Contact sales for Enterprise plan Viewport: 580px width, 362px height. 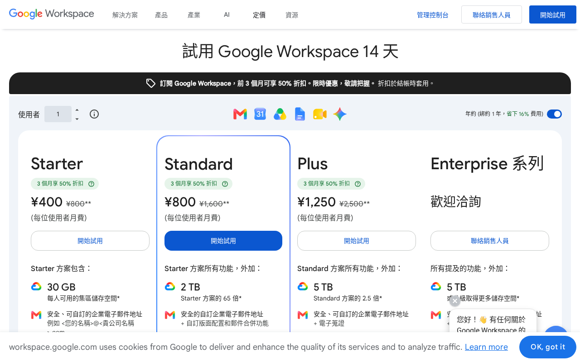coord(490,241)
